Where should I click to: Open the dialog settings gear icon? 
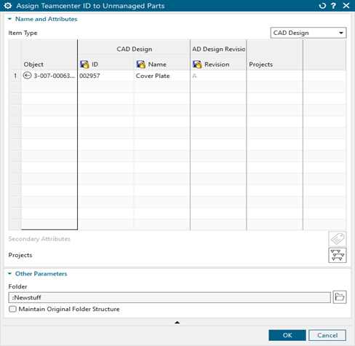pyautogui.click(x=8, y=6)
